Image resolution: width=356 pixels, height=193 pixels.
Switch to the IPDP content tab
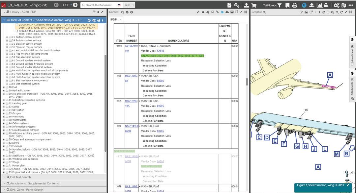(113, 20)
